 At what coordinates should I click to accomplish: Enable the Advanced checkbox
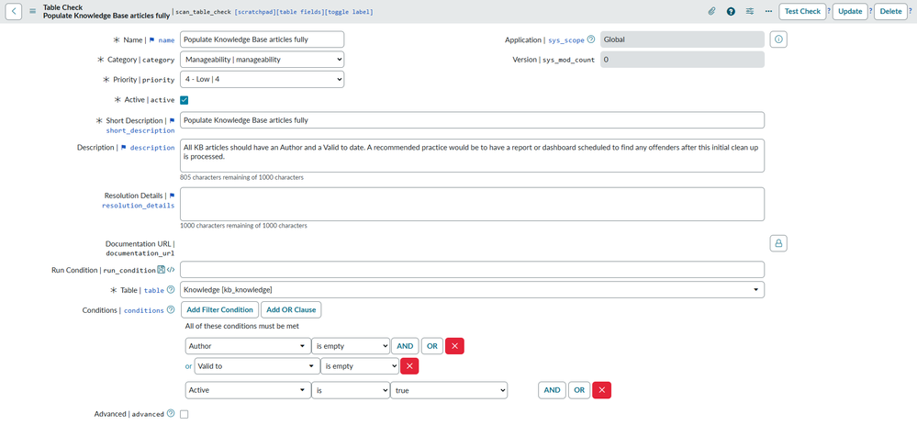185,414
